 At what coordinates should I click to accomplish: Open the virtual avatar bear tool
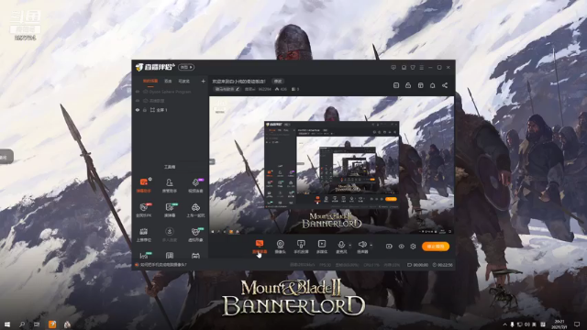[x=195, y=235]
